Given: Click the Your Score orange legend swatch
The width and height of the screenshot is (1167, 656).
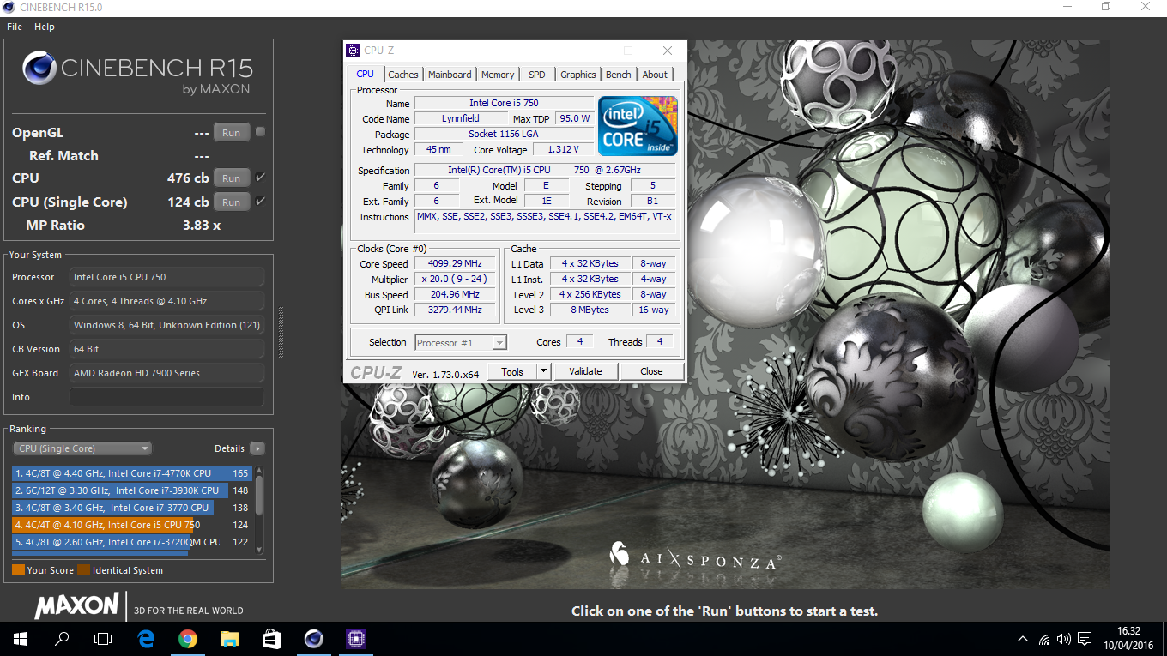Looking at the screenshot, I should click(x=18, y=570).
